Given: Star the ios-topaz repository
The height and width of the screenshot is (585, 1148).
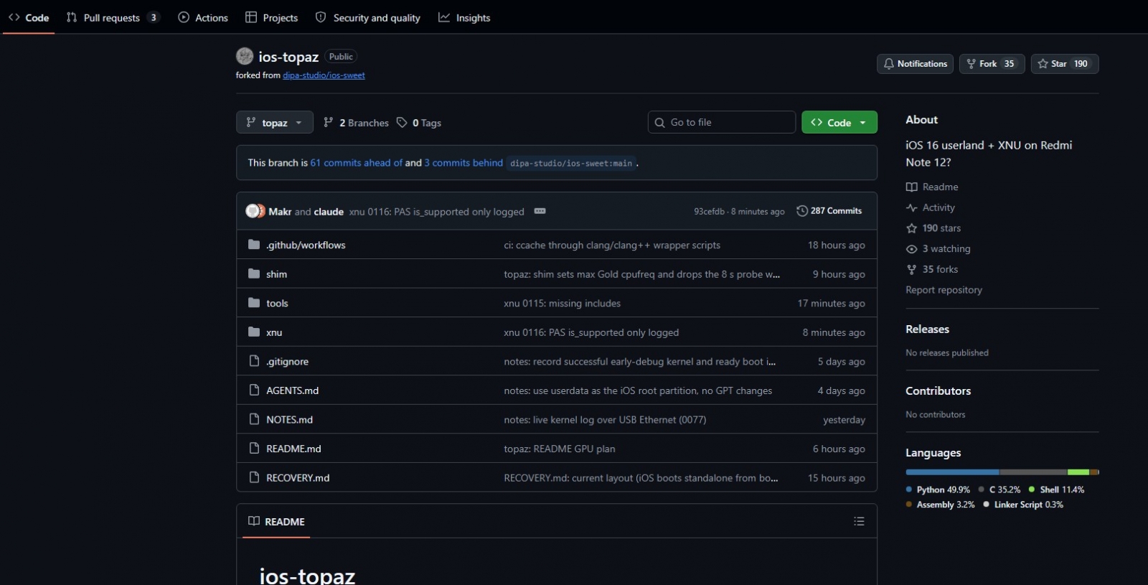Looking at the screenshot, I should 1065,64.
